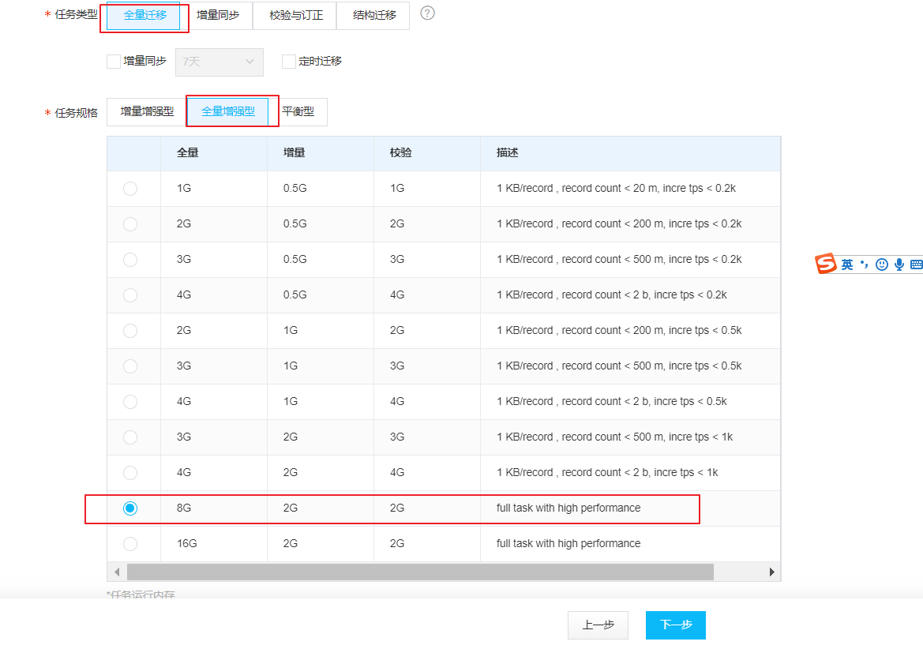Proceed with the 下一步 button

pyautogui.click(x=676, y=625)
